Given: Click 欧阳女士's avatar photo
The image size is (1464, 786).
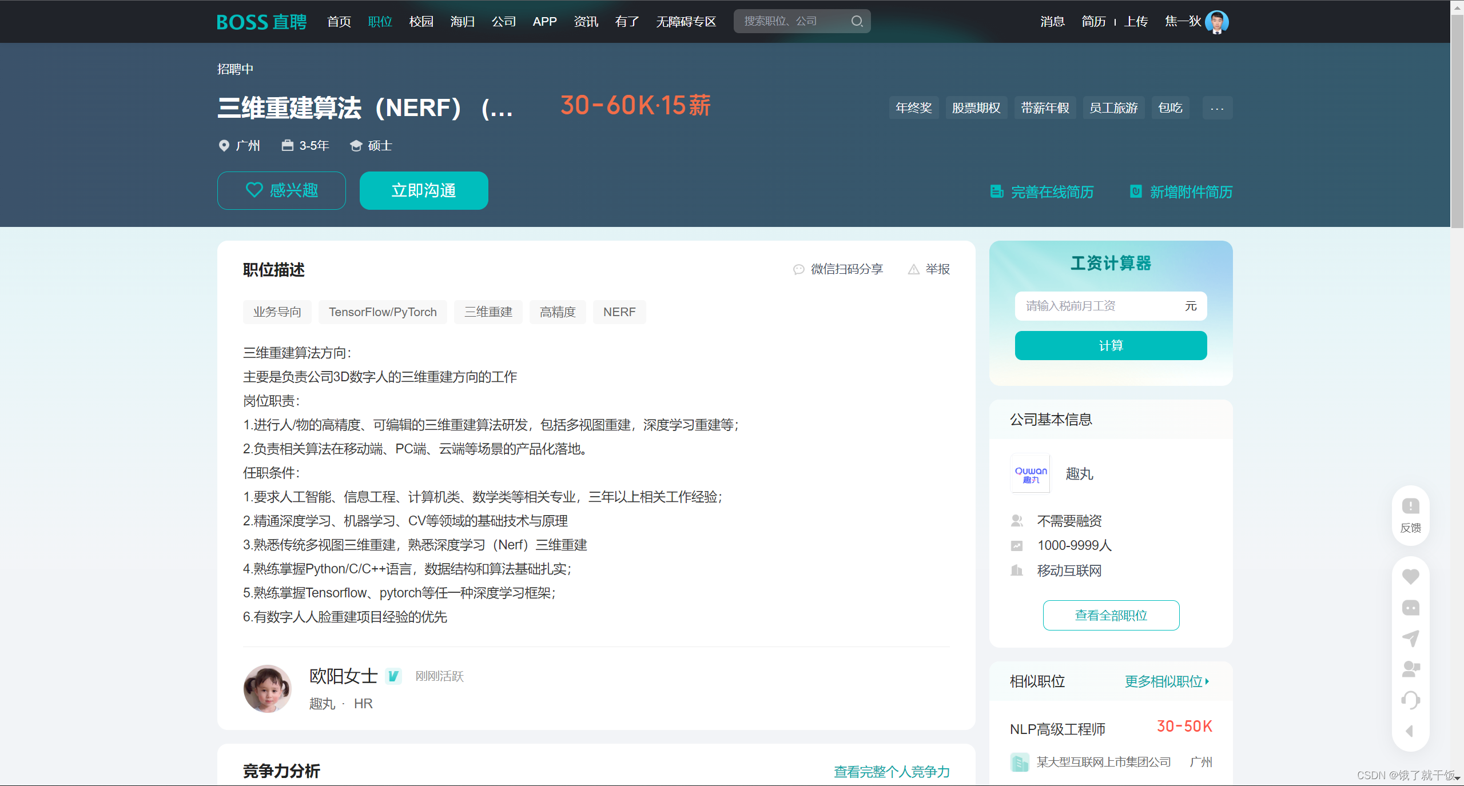Looking at the screenshot, I should tap(267, 688).
